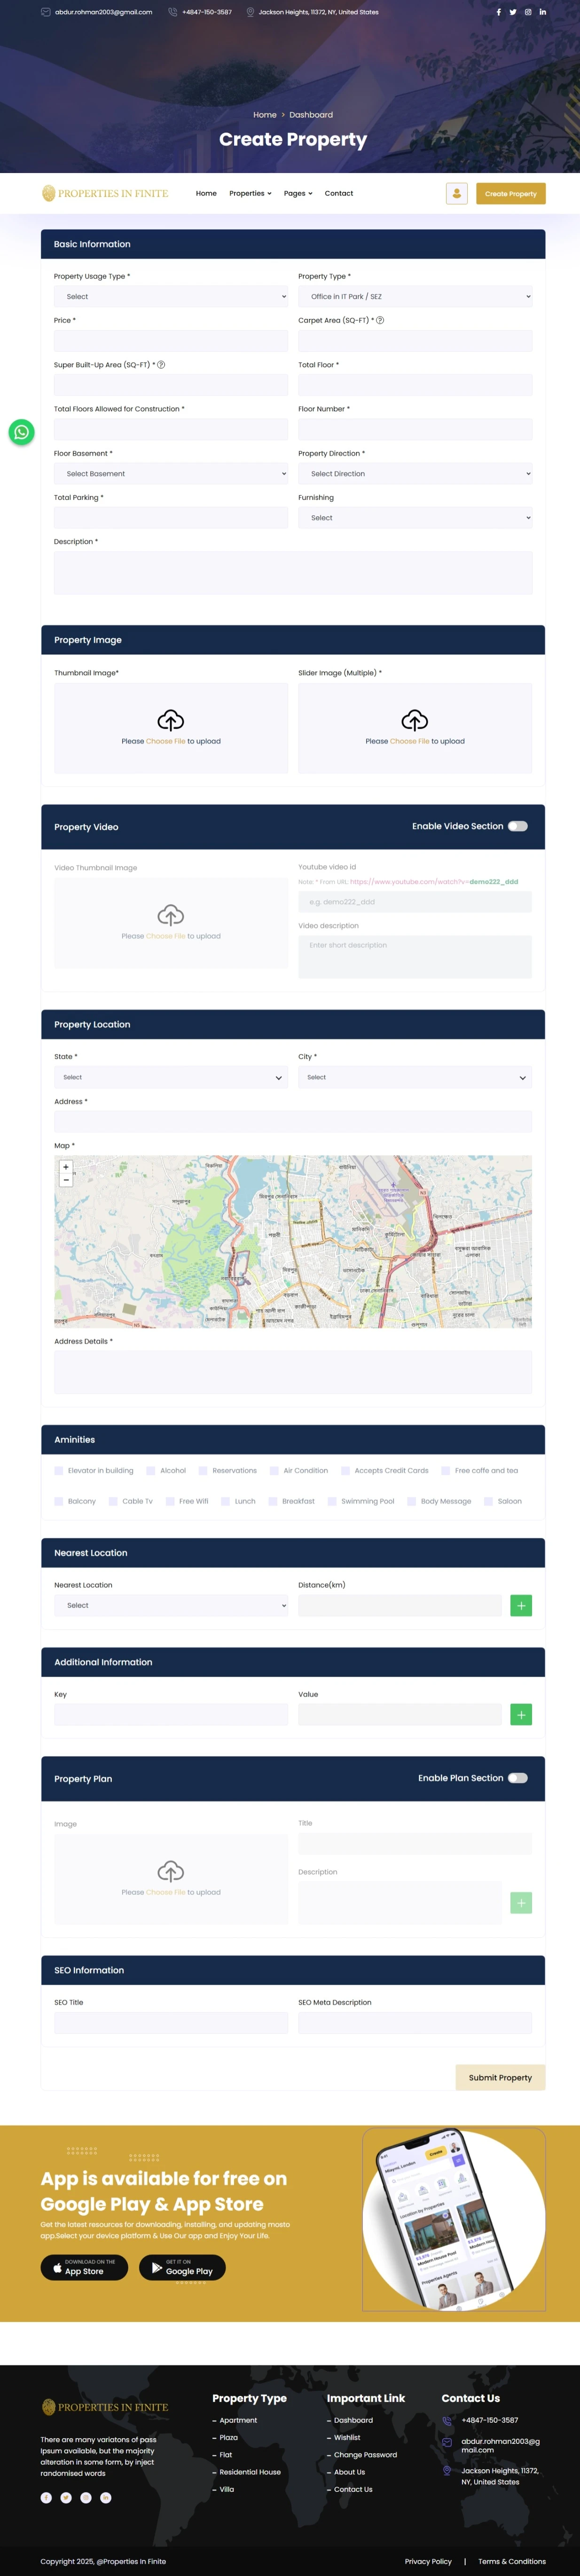Viewport: 580px width, 2576px height.
Task: Click the Carpet Area help question icon
Action: 380,320
